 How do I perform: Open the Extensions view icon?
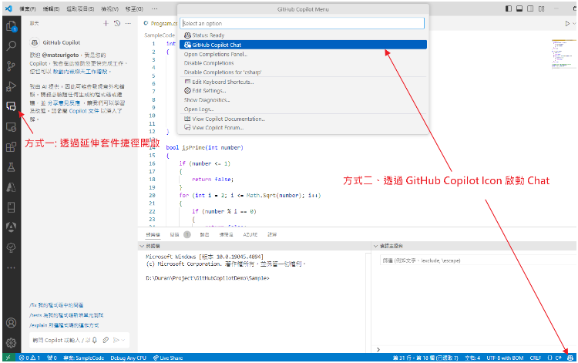tap(11, 147)
